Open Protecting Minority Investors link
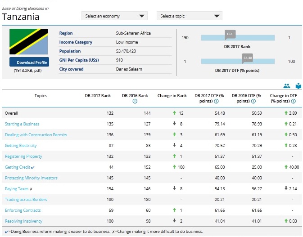 31,178
